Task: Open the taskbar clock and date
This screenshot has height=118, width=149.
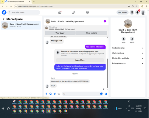Action: tap(139, 108)
